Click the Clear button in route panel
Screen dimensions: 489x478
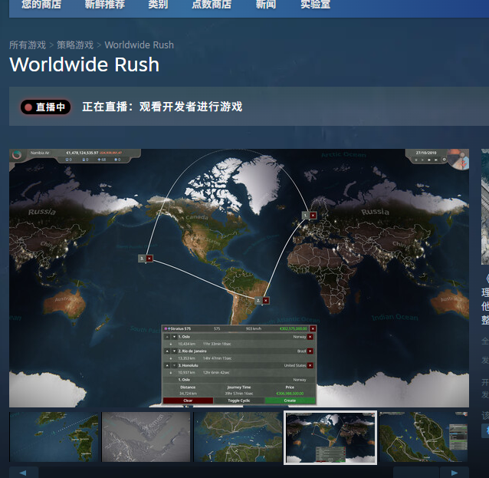tap(188, 401)
